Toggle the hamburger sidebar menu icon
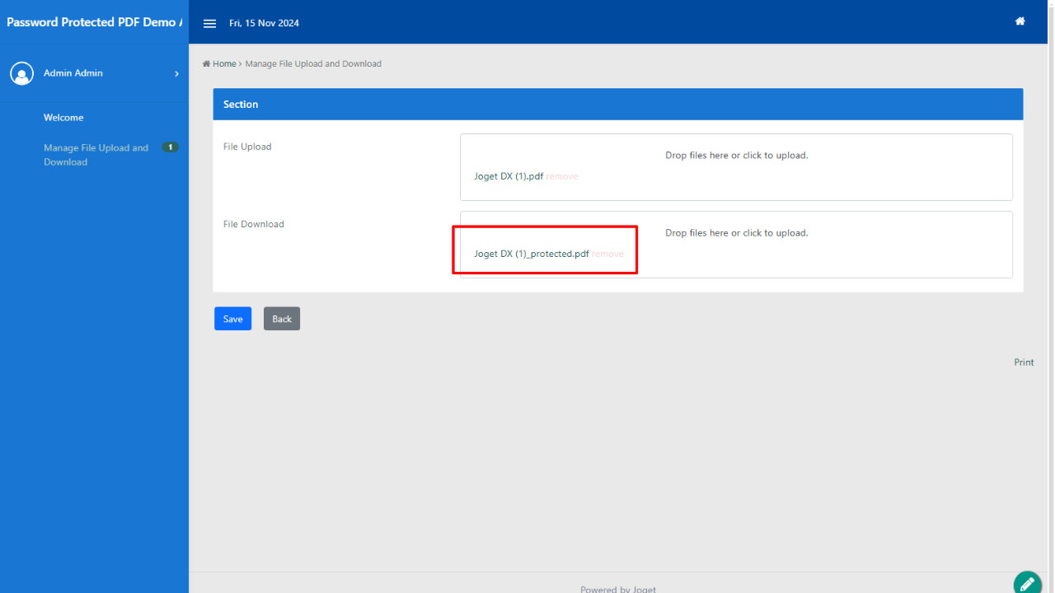1055x593 pixels. (209, 23)
